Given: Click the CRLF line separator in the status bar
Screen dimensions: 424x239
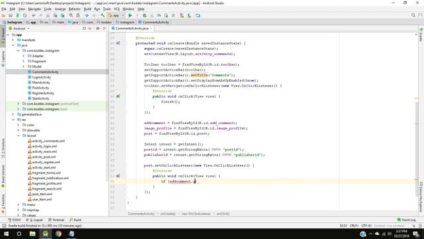Looking at the screenshot, I should coord(354,226).
